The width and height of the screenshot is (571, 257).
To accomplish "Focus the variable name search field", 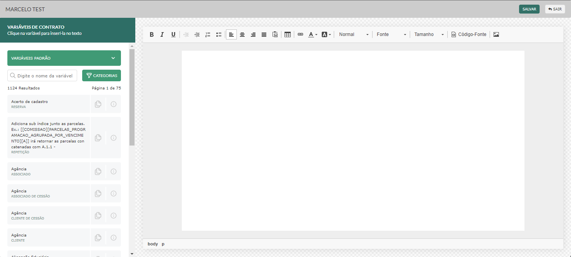I will pyautogui.click(x=42, y=75).
